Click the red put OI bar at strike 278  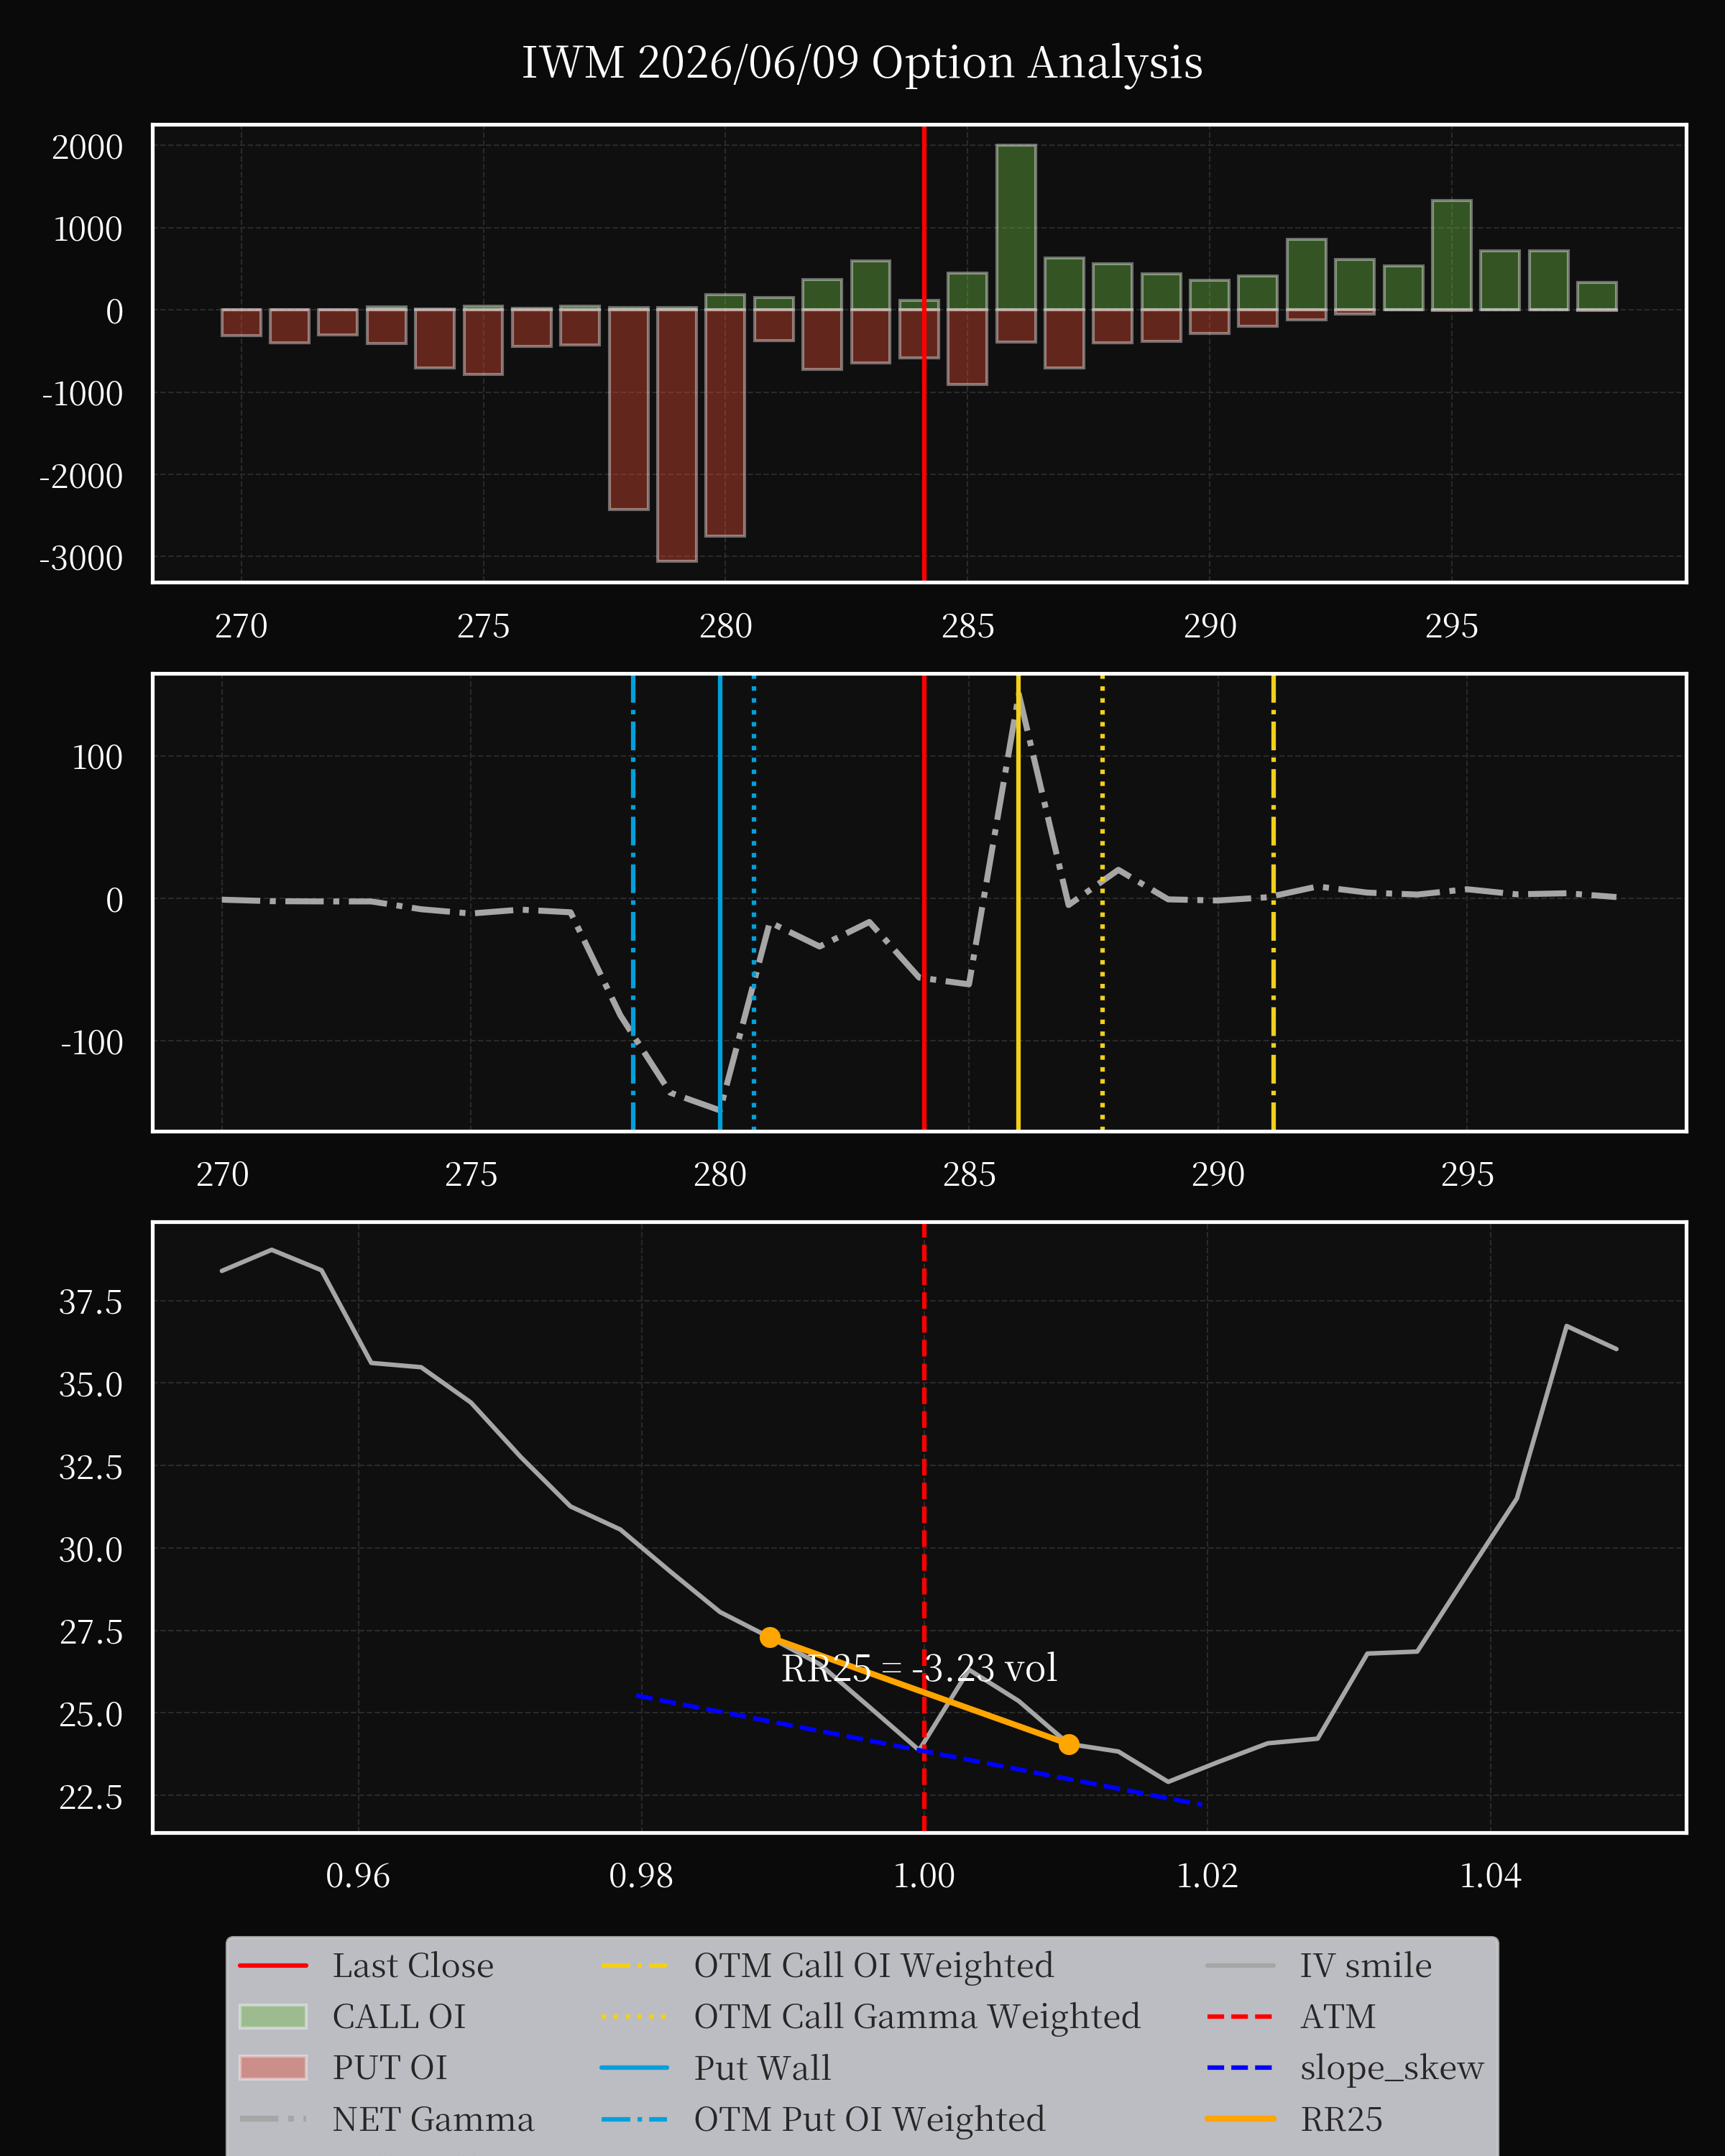pyautogui.click(x=629, y=409)
